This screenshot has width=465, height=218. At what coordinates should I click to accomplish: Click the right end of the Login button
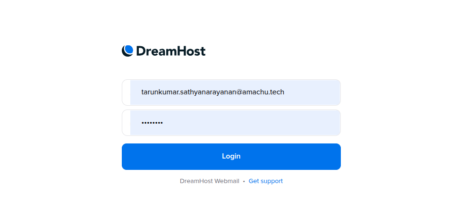[335, 157]
